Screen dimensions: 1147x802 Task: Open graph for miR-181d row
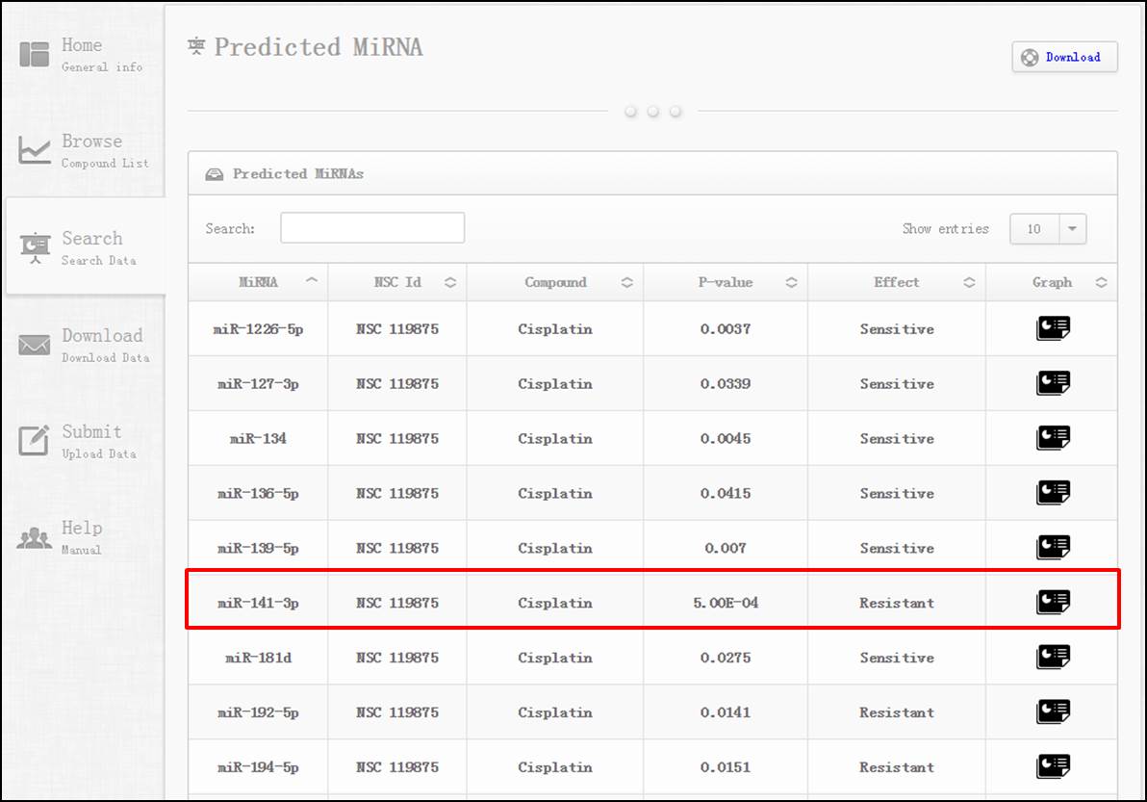[1053, 658]
